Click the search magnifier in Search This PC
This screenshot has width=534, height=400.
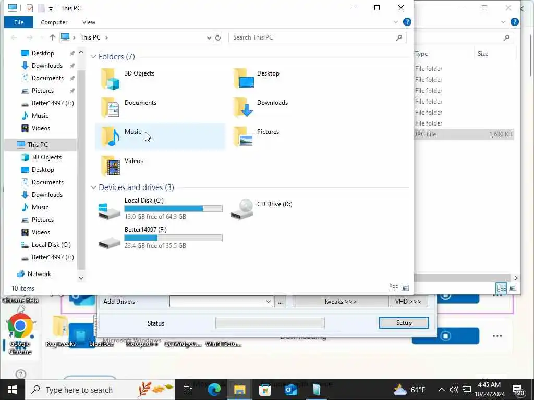[399, 37]
